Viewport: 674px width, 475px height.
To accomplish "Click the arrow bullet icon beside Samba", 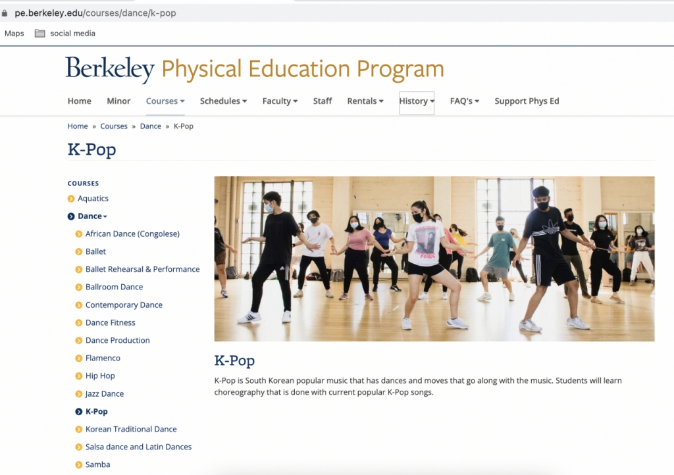I will pos(79,465).
